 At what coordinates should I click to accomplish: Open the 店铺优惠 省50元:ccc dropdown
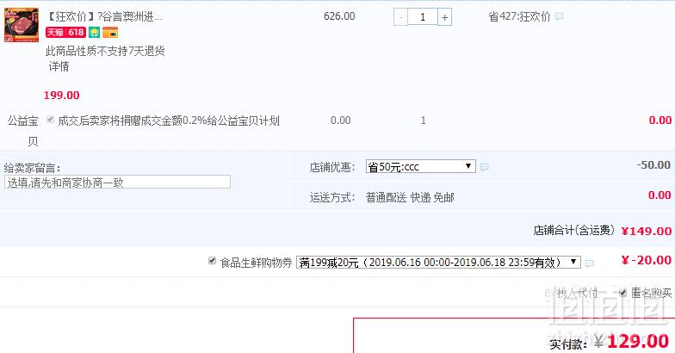click(x=420, y=166)
